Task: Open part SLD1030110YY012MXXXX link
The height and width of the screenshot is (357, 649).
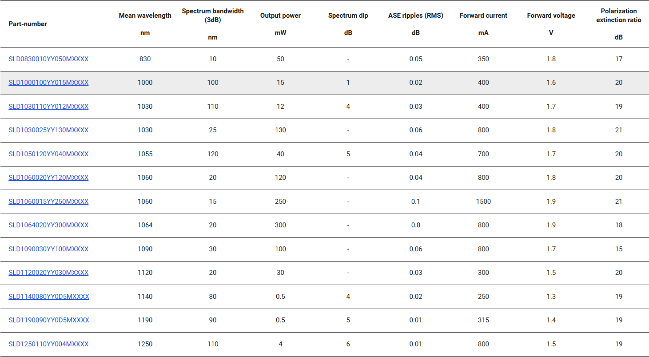Action: tap(48, 107)
